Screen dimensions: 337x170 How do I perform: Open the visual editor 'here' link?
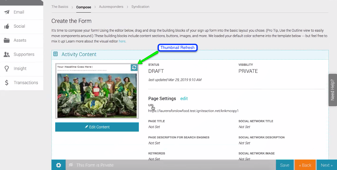[x=122, y=41]
